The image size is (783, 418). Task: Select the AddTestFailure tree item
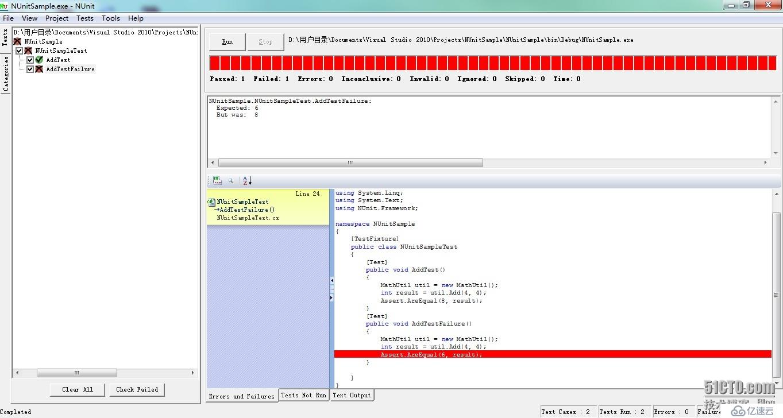[71, 69]
